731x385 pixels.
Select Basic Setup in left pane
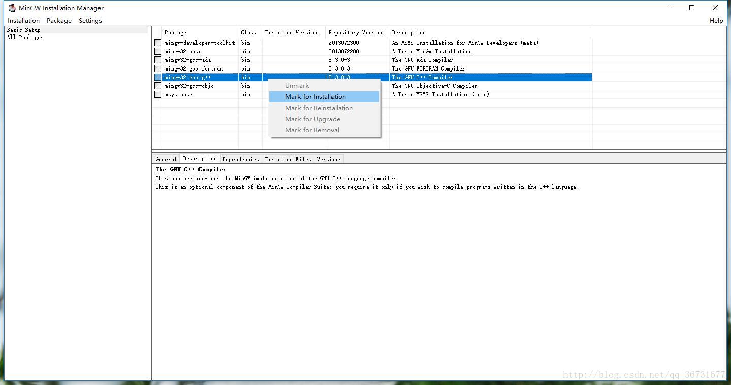pos(24,30)
